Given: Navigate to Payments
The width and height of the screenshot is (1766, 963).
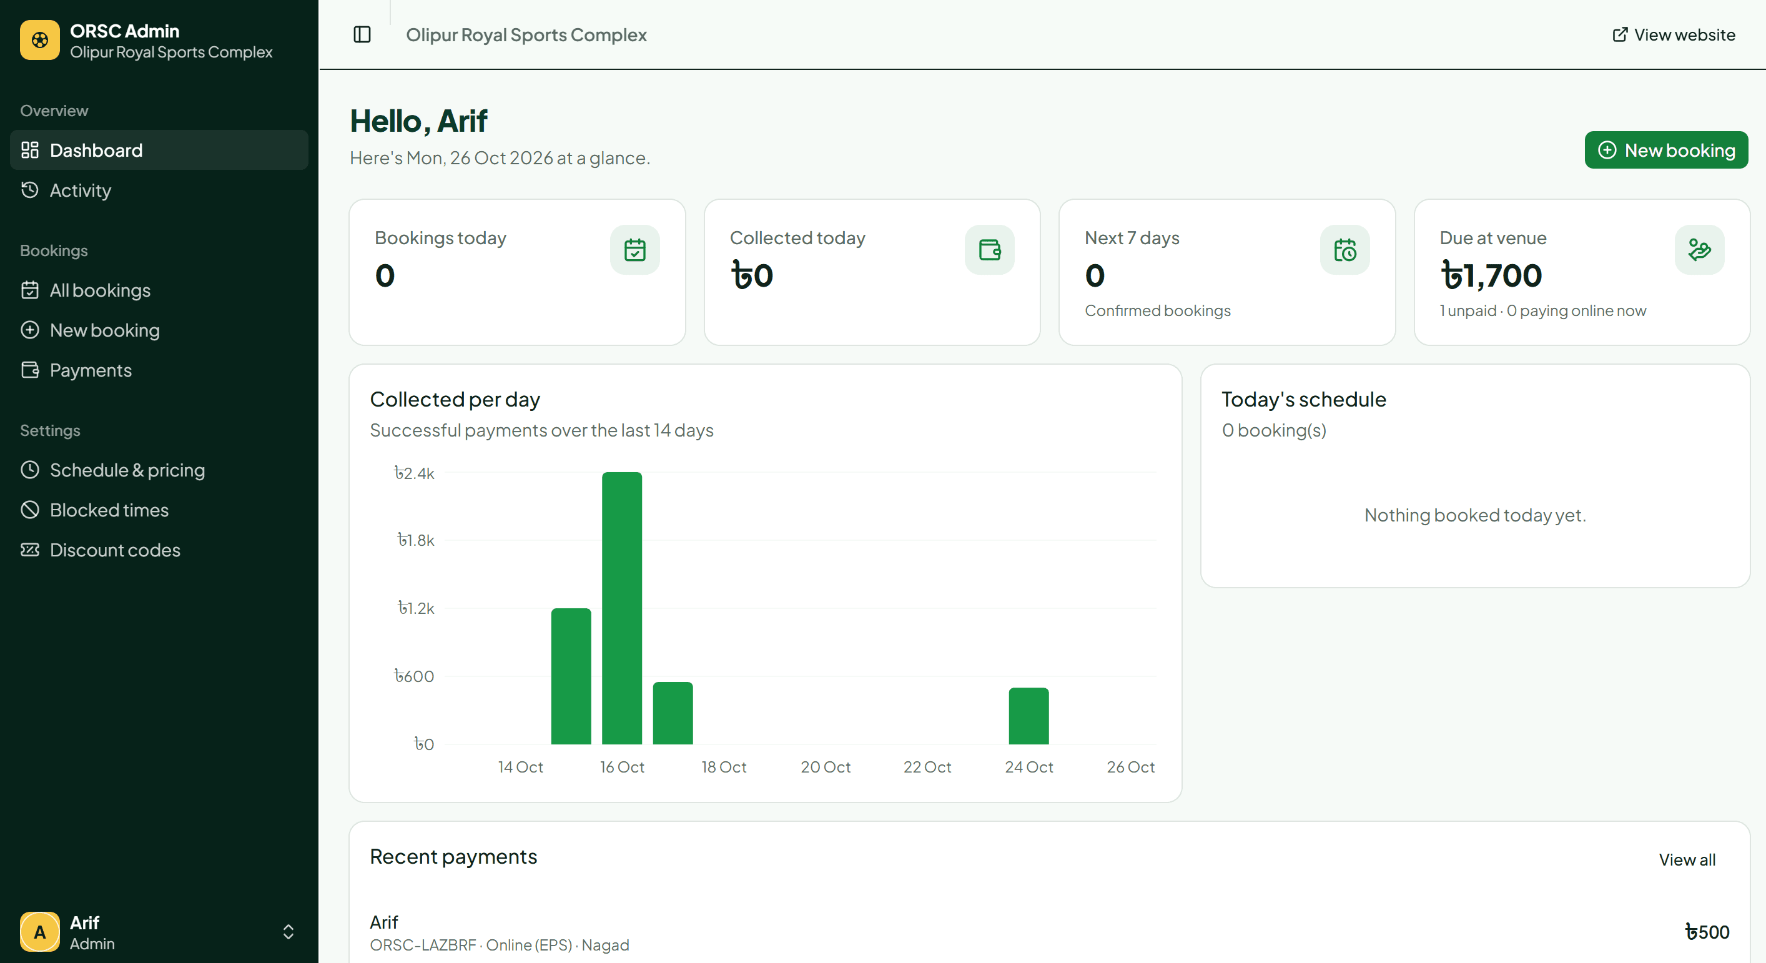Looking at the screenshot, I should 159,370.
